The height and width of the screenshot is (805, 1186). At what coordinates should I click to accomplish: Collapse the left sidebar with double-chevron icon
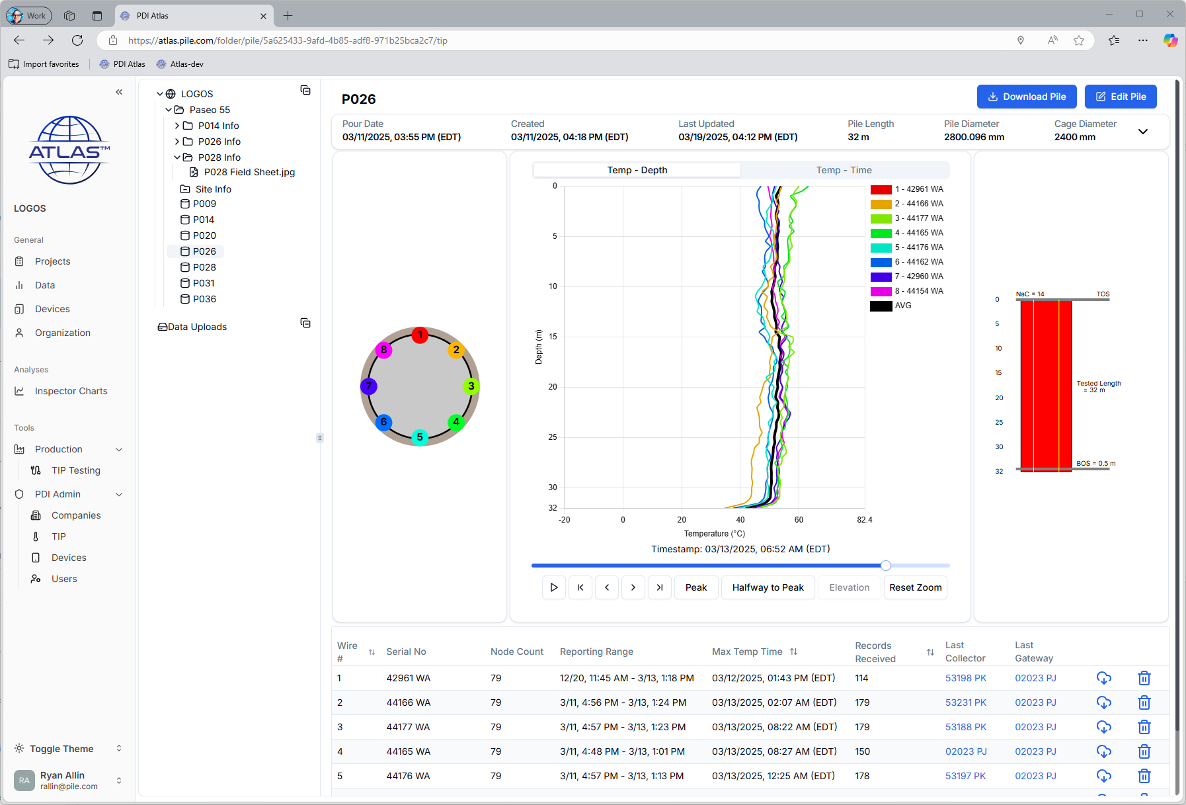[x=119, y=92]
